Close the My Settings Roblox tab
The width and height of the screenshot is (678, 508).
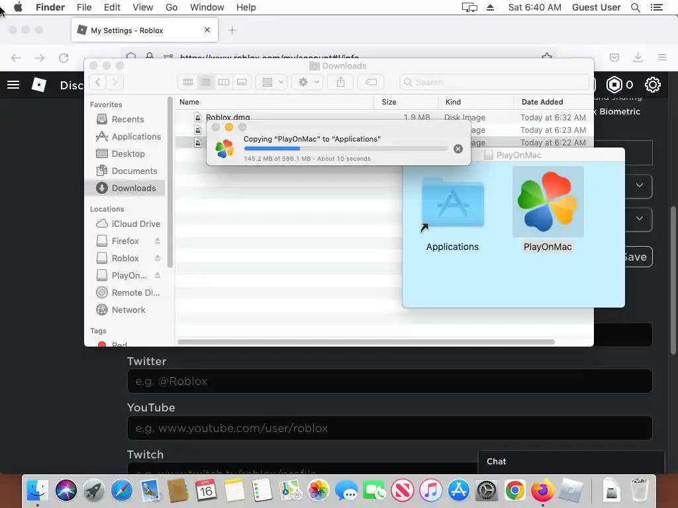click(207, 30)
